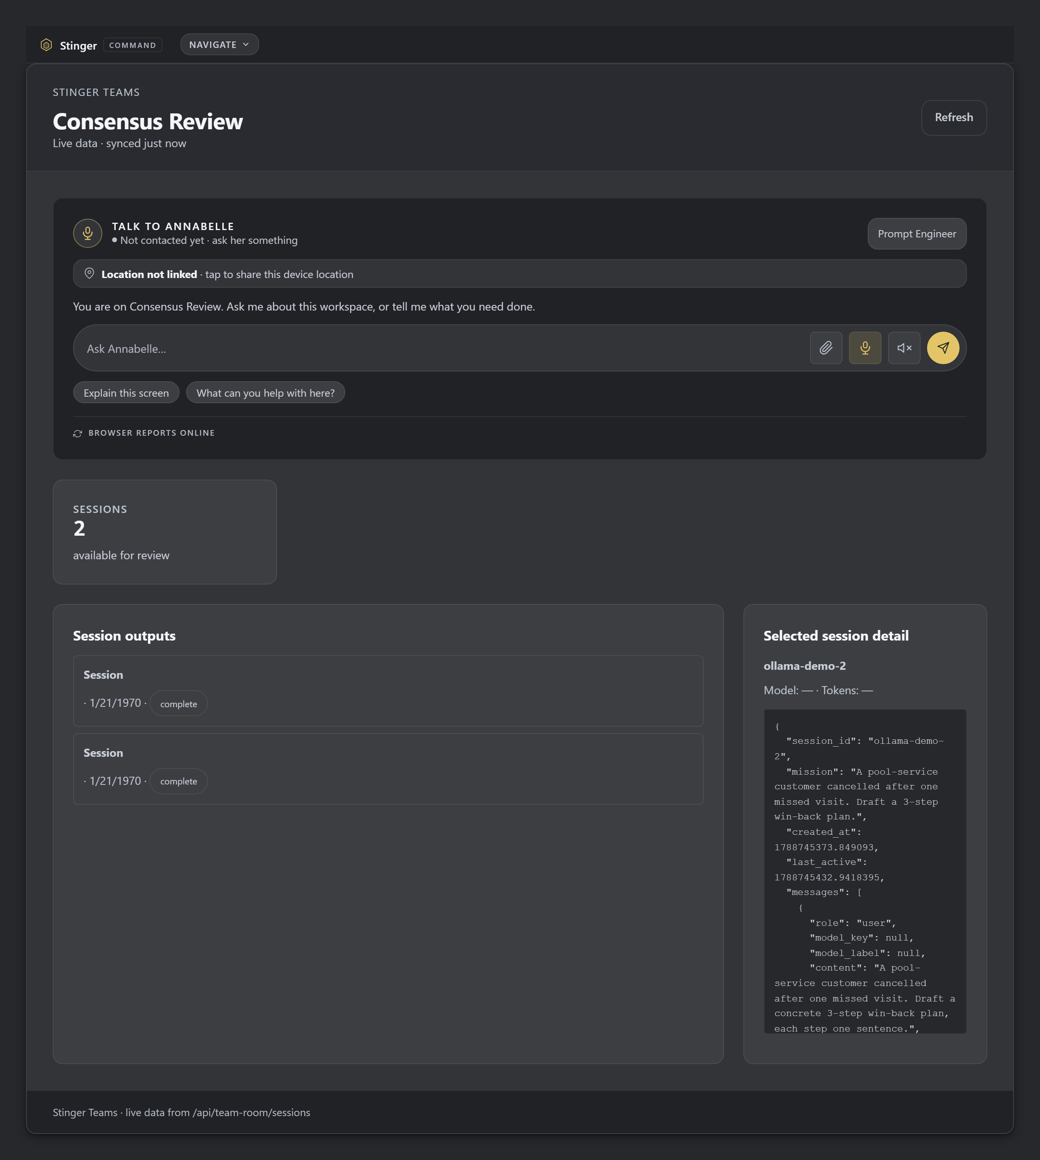Viewport: 1040px width, 1160px height.
Task: Click the Annabelle microphone avatar icon
Action: coord(87,233)
